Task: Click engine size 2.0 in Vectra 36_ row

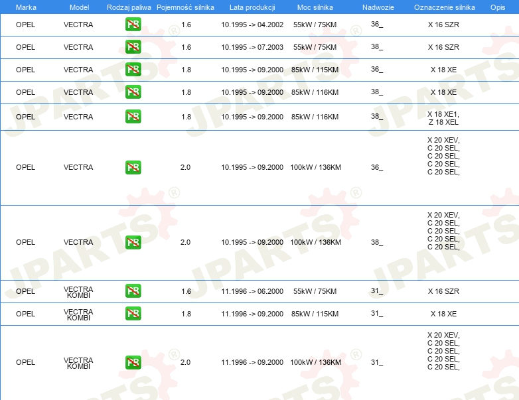Action: tap(185, 167)
